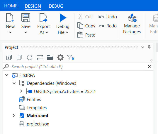This screenshot has height=134, width=158.
Task: Switch to the DEBUG tab
Action: pos(56,6)
